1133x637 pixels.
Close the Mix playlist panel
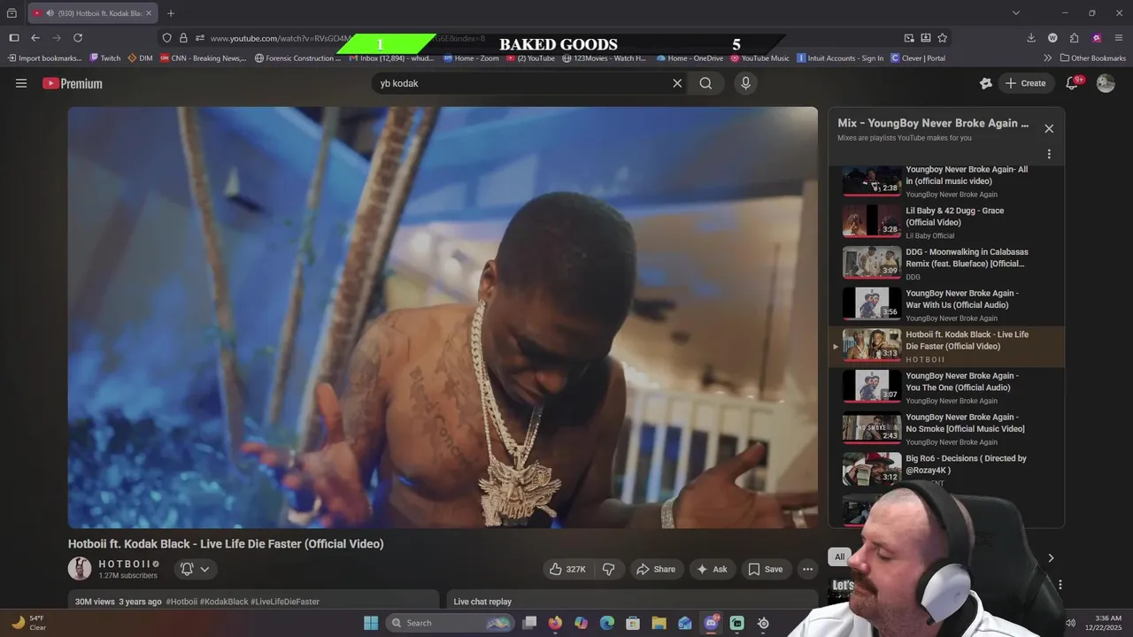pos(1049,128)
